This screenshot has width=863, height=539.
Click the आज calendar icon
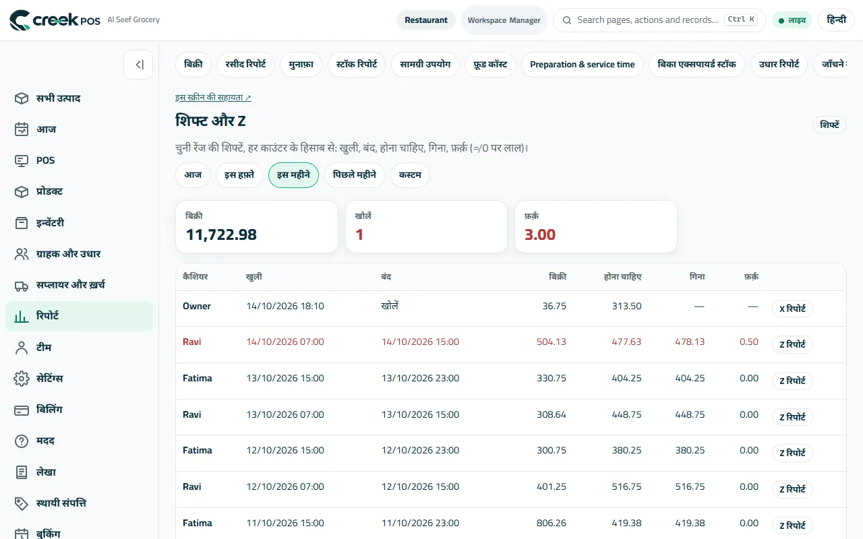click(22, 129)
